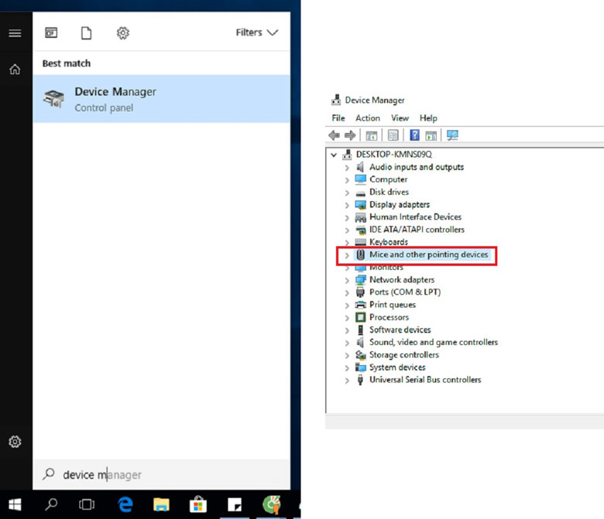This screenshot has width=604, height=519.
Task: Open Microsoft Edge from the taskbar
Action: pyautogui.click(x=125, y=504)
